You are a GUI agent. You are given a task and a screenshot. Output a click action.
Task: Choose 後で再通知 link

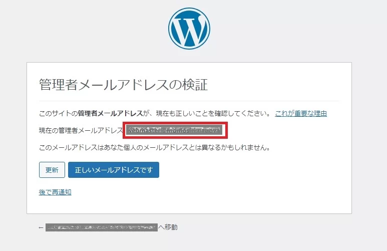click(55, 192)
